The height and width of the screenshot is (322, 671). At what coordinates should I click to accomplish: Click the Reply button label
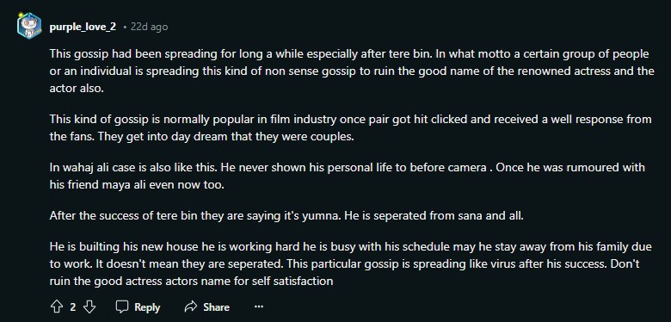coord(147,307)
